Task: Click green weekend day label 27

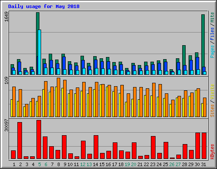Action: click(178, 164)
